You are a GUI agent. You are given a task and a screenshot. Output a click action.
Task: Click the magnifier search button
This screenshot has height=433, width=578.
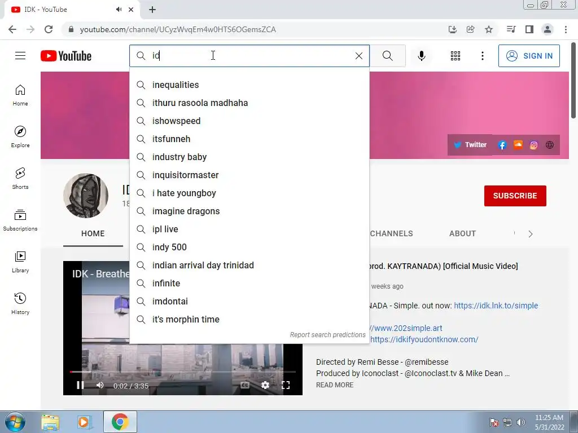coord(387,56)
